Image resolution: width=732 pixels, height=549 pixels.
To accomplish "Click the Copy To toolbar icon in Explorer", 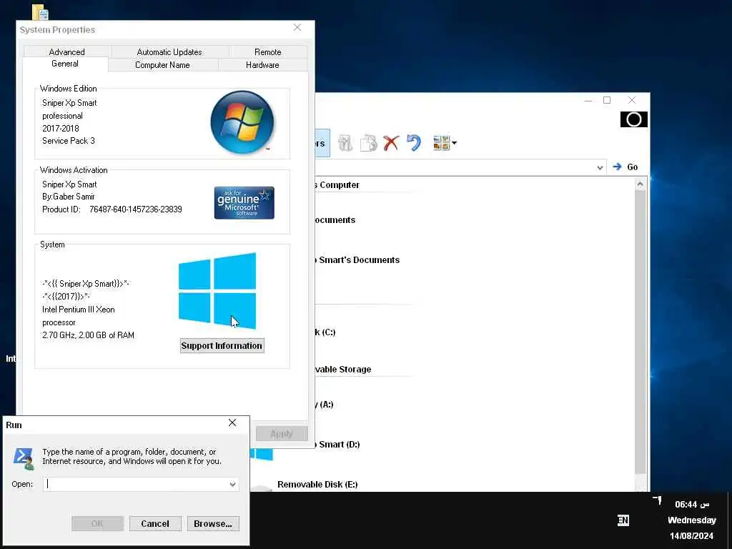I will point(368,143).
